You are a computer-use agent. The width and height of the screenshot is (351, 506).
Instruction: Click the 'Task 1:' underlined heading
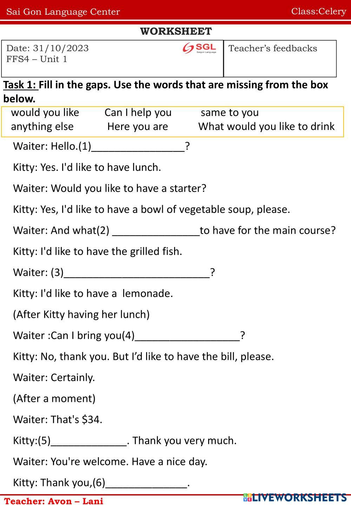pos(20,85)
